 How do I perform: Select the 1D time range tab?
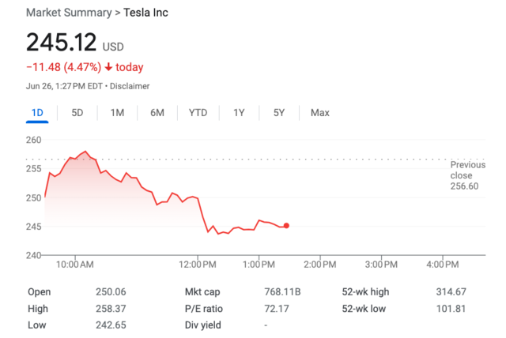coord(37,112)
